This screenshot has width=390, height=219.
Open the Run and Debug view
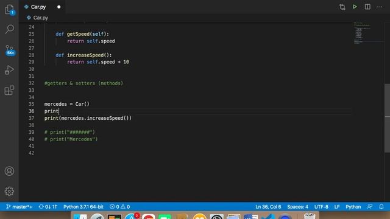click(x=10, y=70)
